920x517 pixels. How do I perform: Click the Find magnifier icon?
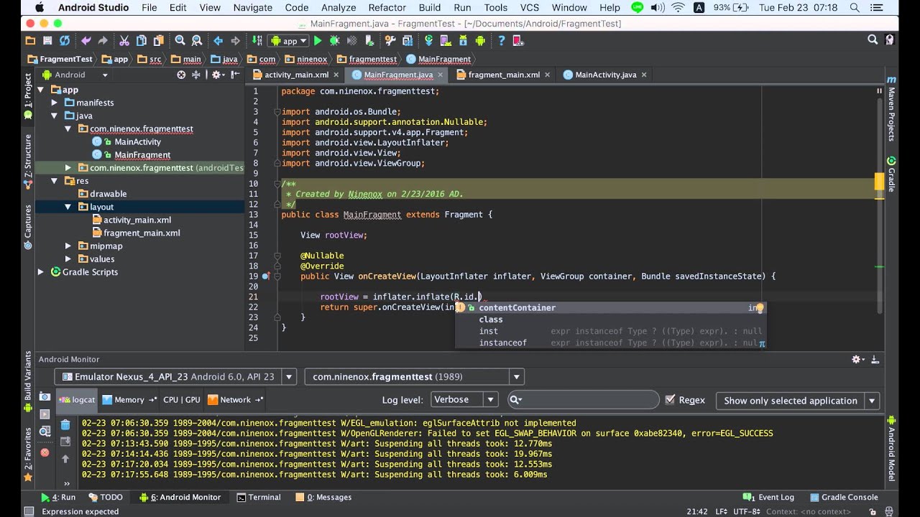point(180,41)
